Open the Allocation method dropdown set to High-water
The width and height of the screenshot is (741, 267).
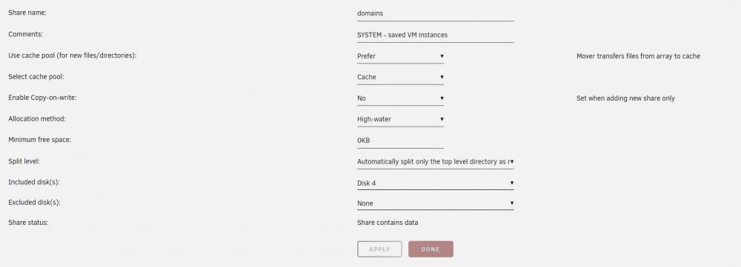point(400,119)
